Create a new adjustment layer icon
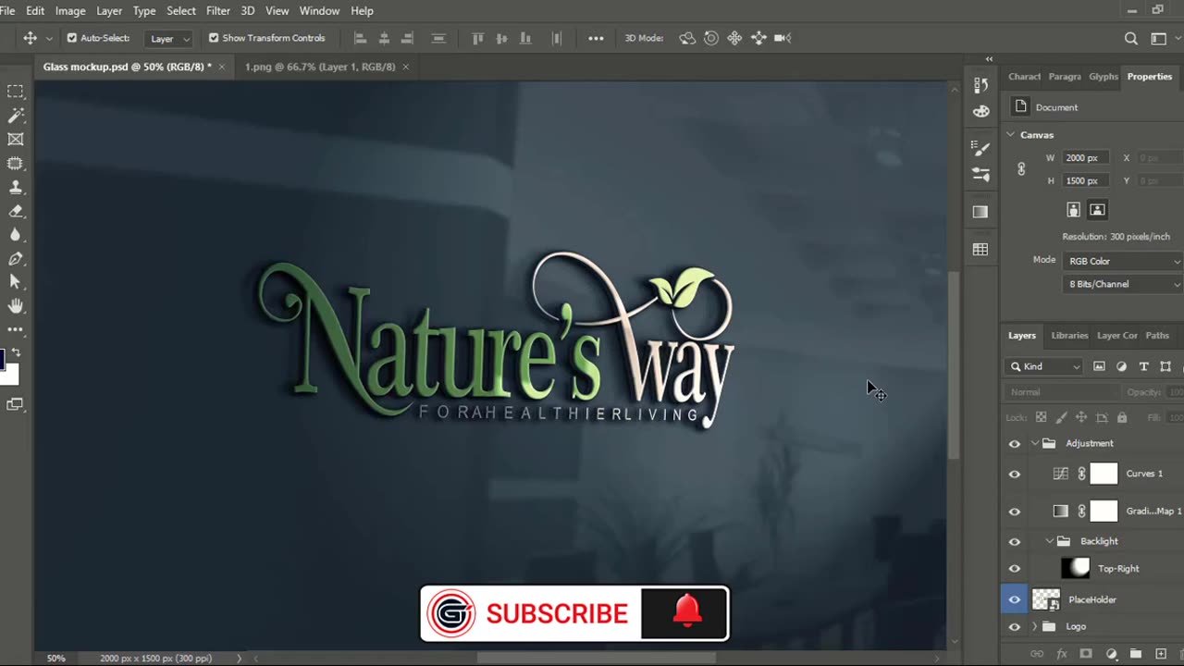1184x666 pixels. [x=1111, y=654]
